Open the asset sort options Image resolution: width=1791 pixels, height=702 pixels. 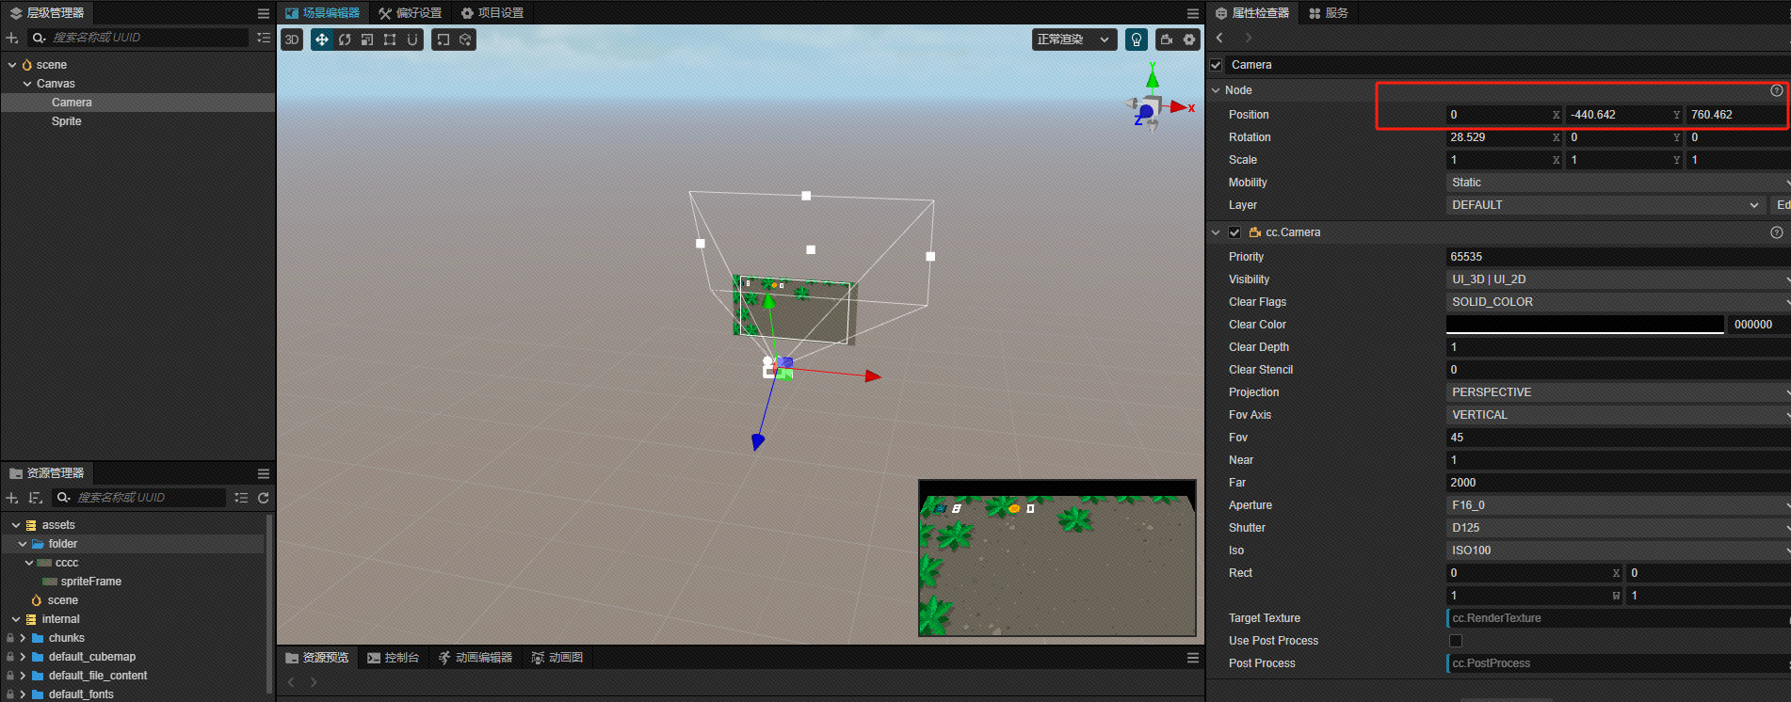[x=35, y=498]
